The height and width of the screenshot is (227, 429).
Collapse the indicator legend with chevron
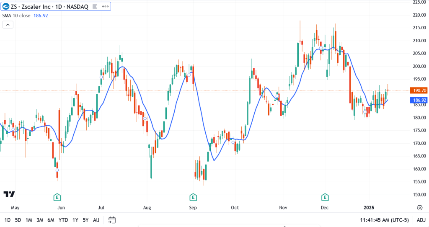click(x=8, y=25)
